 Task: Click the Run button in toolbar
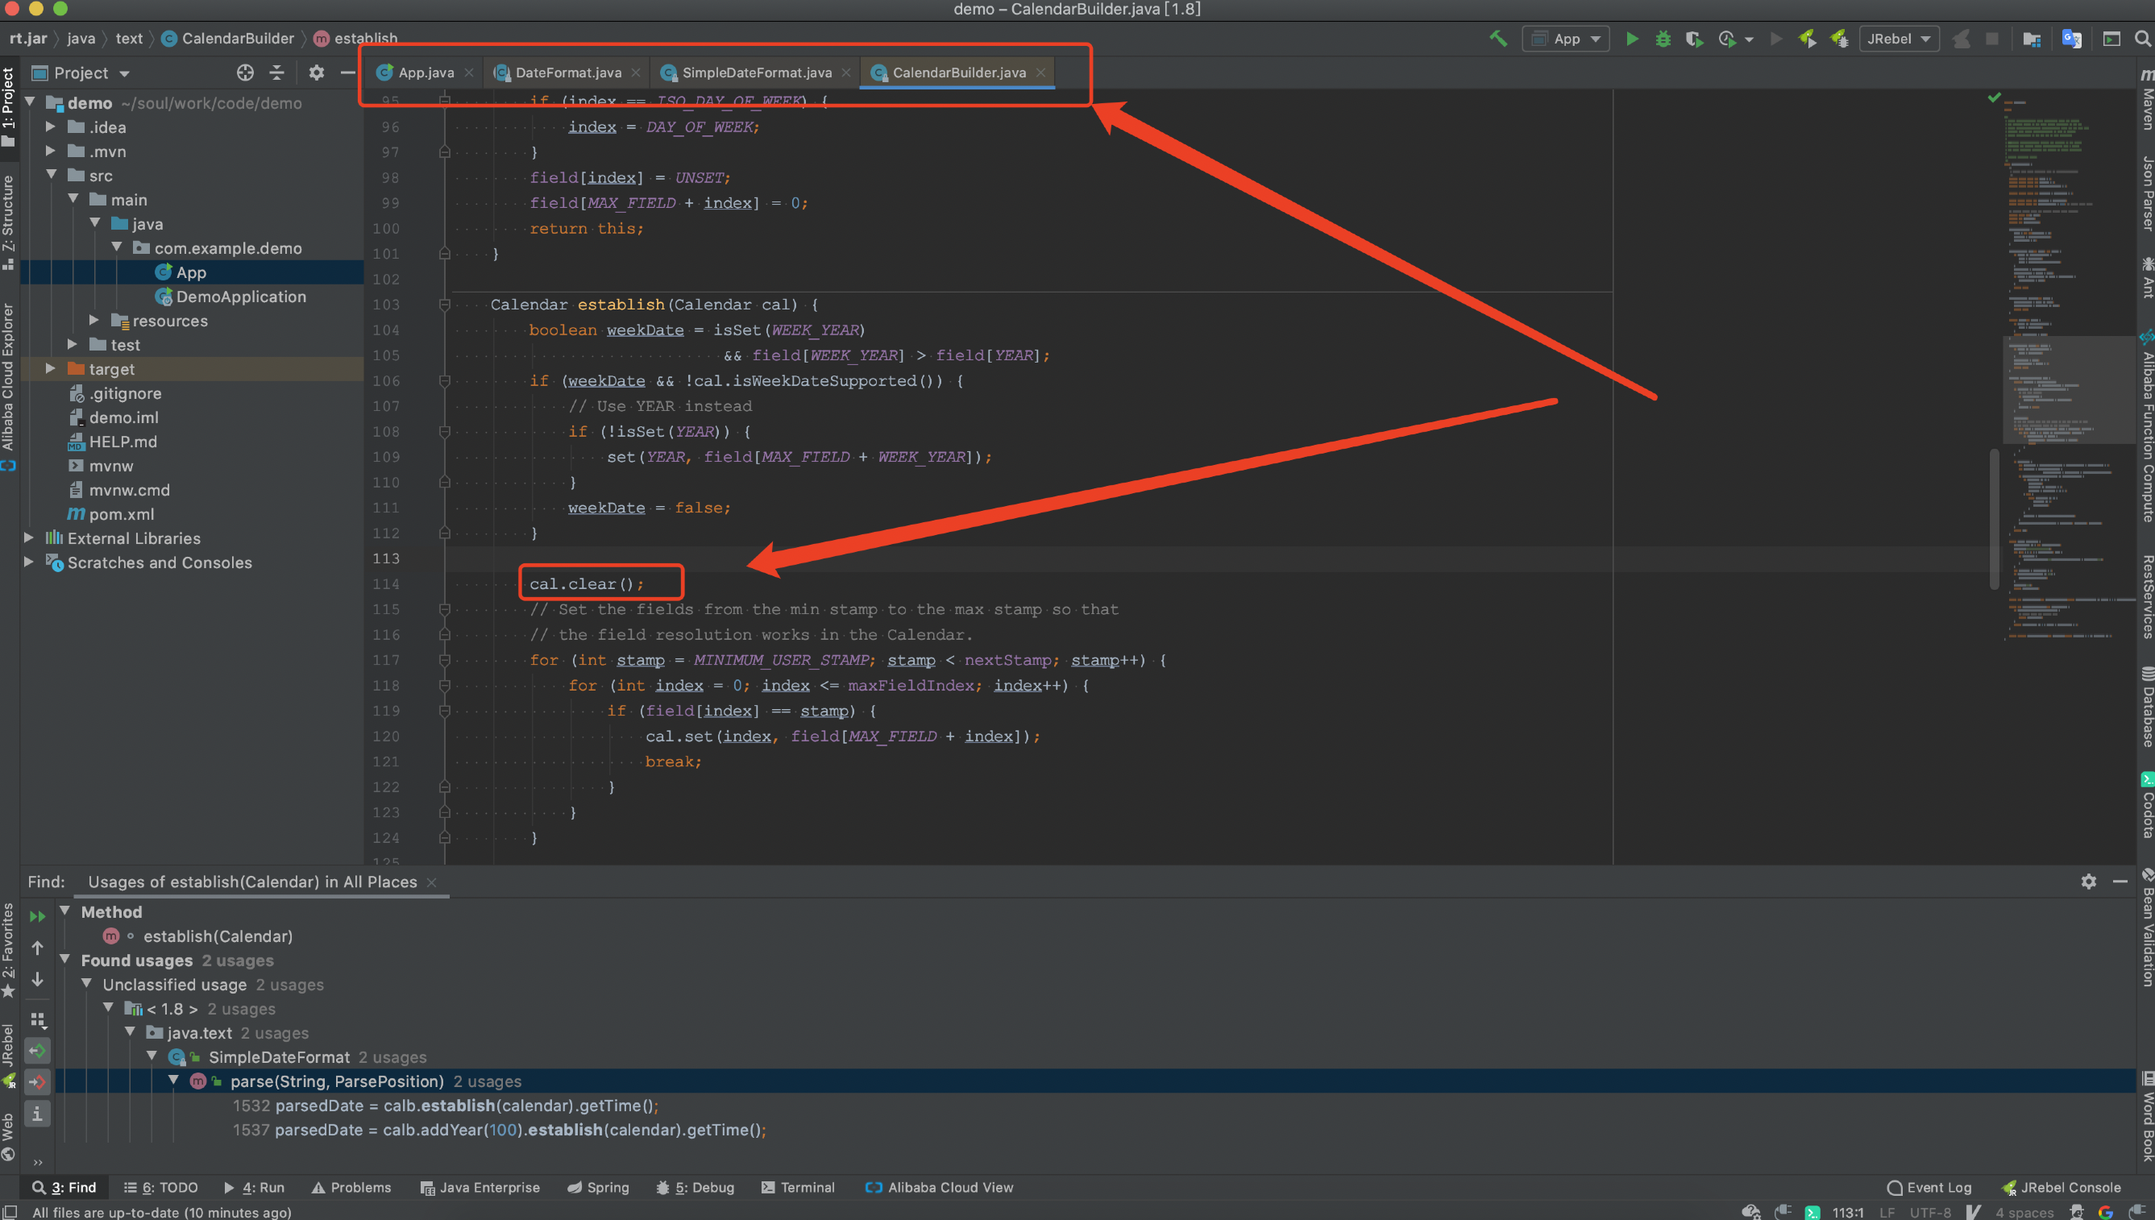pos(1631,40)
